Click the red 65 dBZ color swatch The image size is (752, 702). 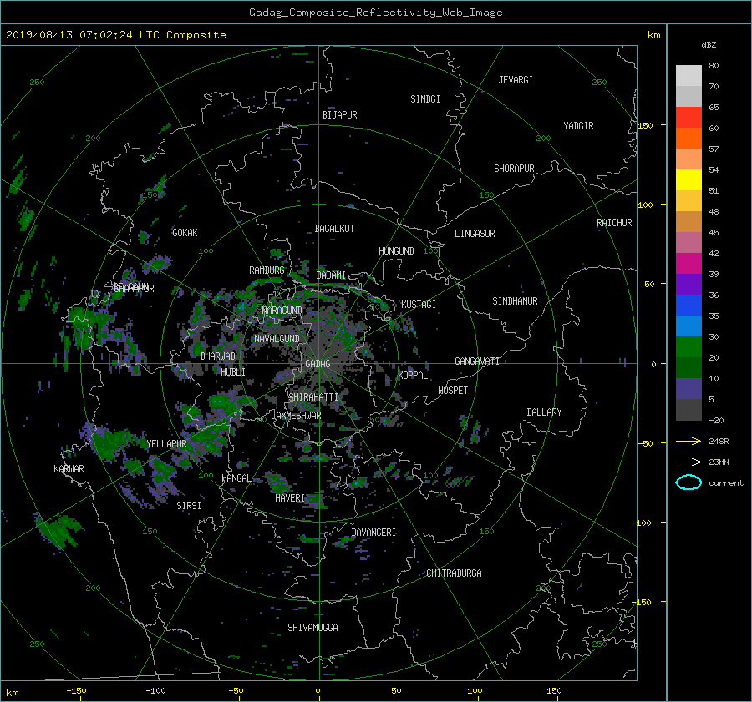tap(688, 118)
